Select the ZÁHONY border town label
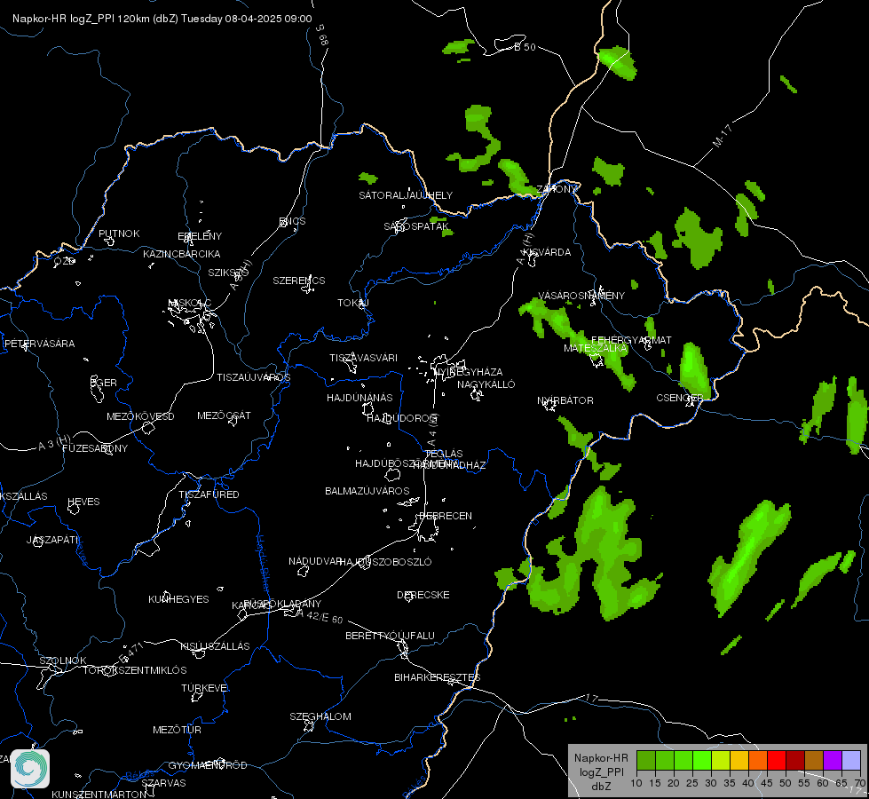This screenshot has width=869, height=799. pos(557,189)
